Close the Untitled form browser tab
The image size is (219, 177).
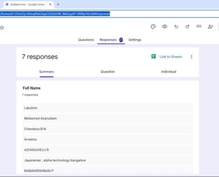tap(50, 4)
